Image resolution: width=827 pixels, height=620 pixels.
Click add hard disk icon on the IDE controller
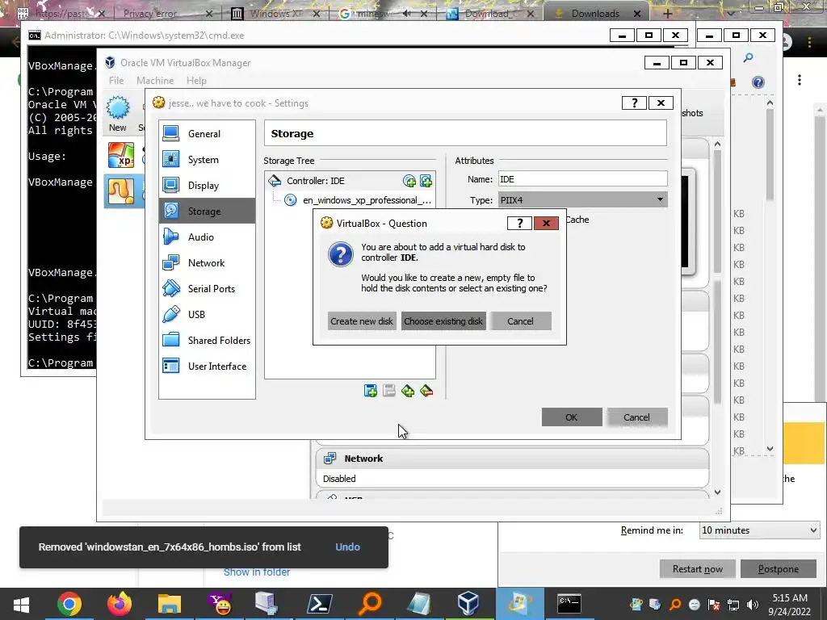click(x=426, y=181)
